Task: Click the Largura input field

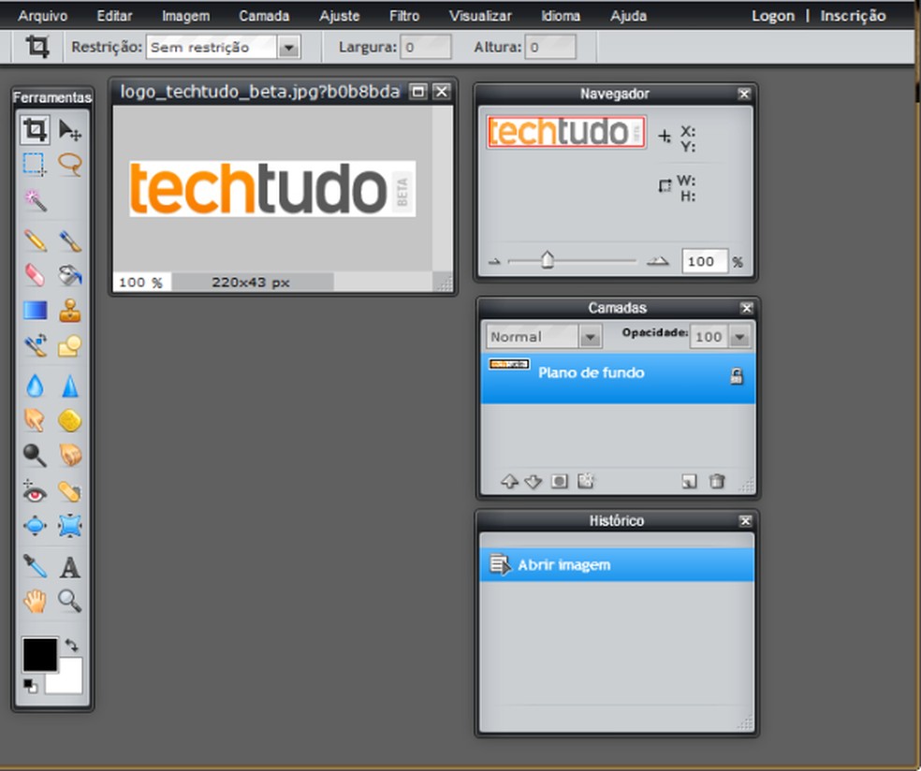Action: 426,47
